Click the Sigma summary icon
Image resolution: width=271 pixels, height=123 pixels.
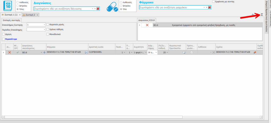point(262,15)
